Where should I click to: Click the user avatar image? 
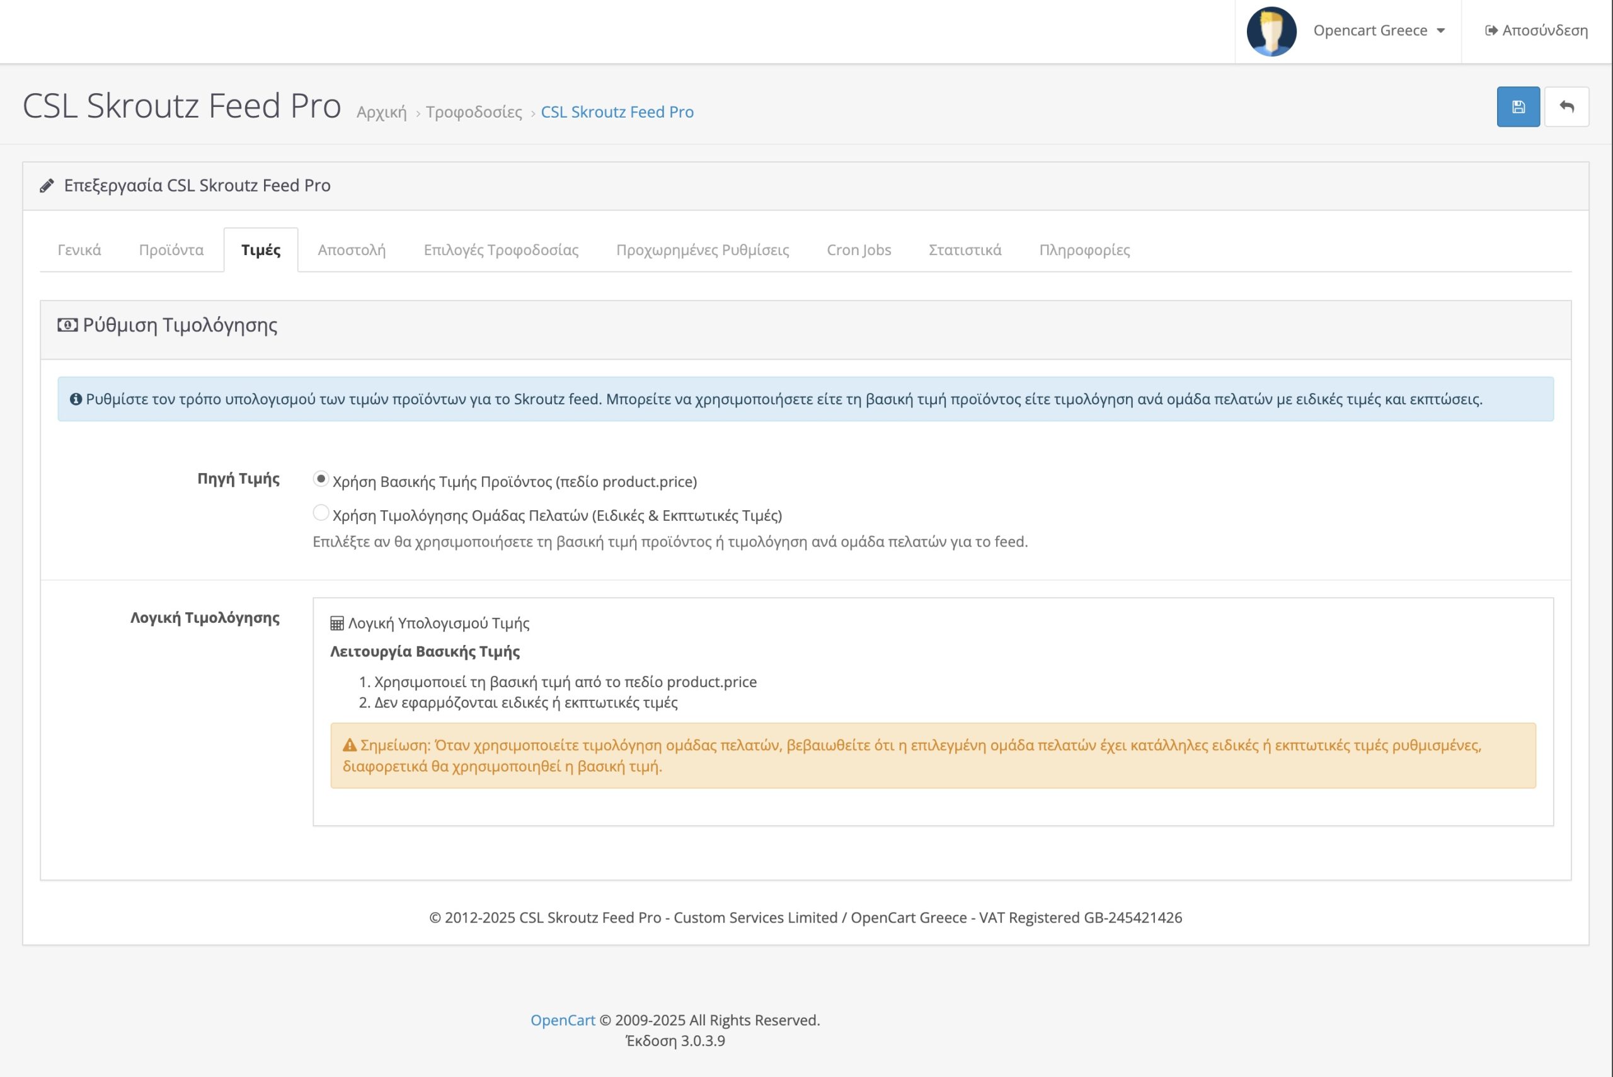1271,31
